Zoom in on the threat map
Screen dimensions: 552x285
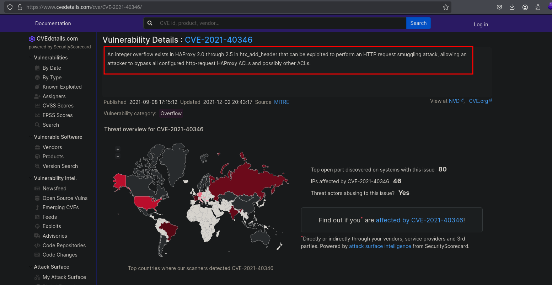coord(118,149)
